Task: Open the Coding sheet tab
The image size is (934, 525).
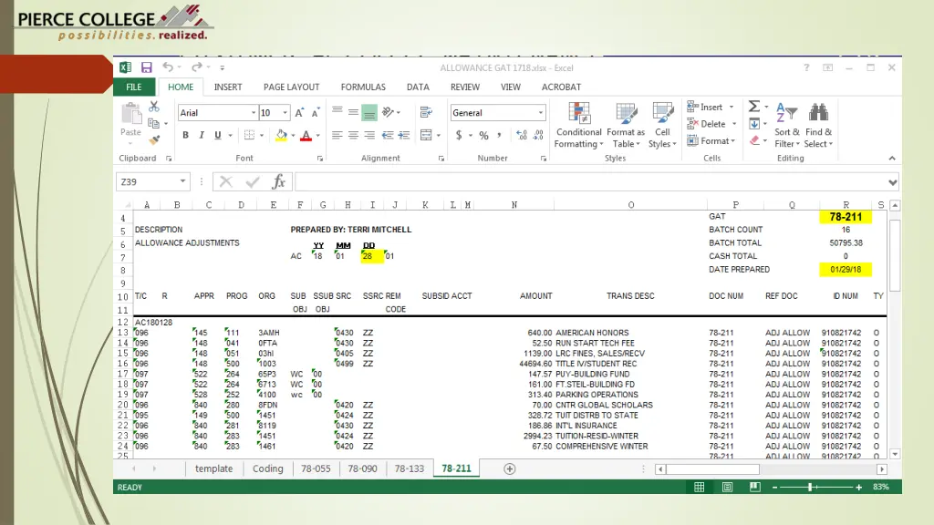Action: [267, 468]
